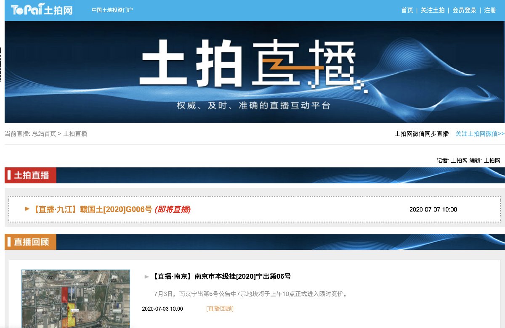Image resolution: width=505 pixels, height=328 pixels.
Task: Open the 会员登录 member login page
Action: [x=464, y=10]
